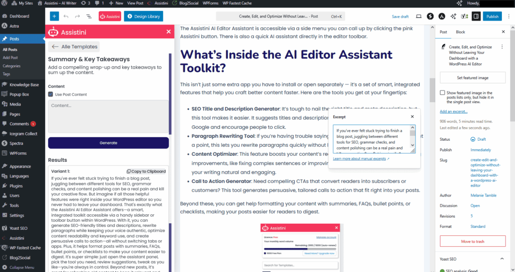Click Move to trash
Screen dimensions: 515x272
473,241
